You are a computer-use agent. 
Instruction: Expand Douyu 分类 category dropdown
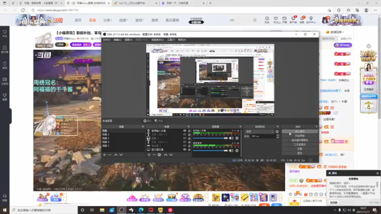coord(108,20)
